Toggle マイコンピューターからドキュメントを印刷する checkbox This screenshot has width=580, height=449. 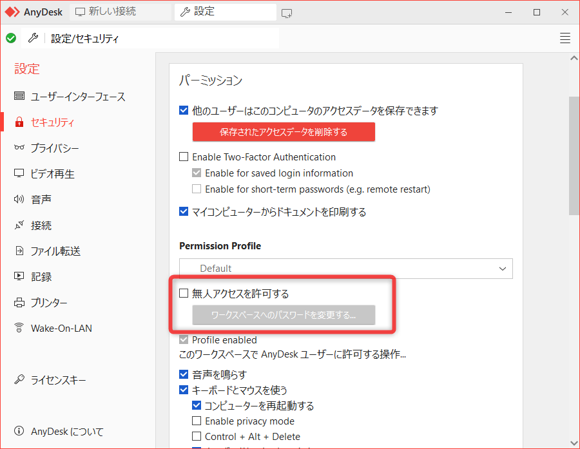[184, 211]
